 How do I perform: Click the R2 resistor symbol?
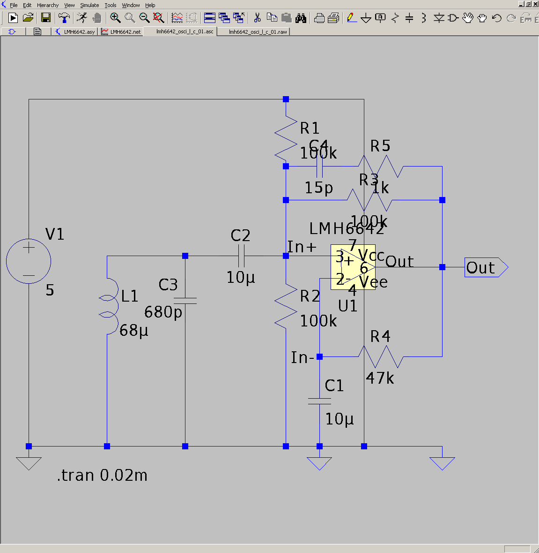coord(286,306)
